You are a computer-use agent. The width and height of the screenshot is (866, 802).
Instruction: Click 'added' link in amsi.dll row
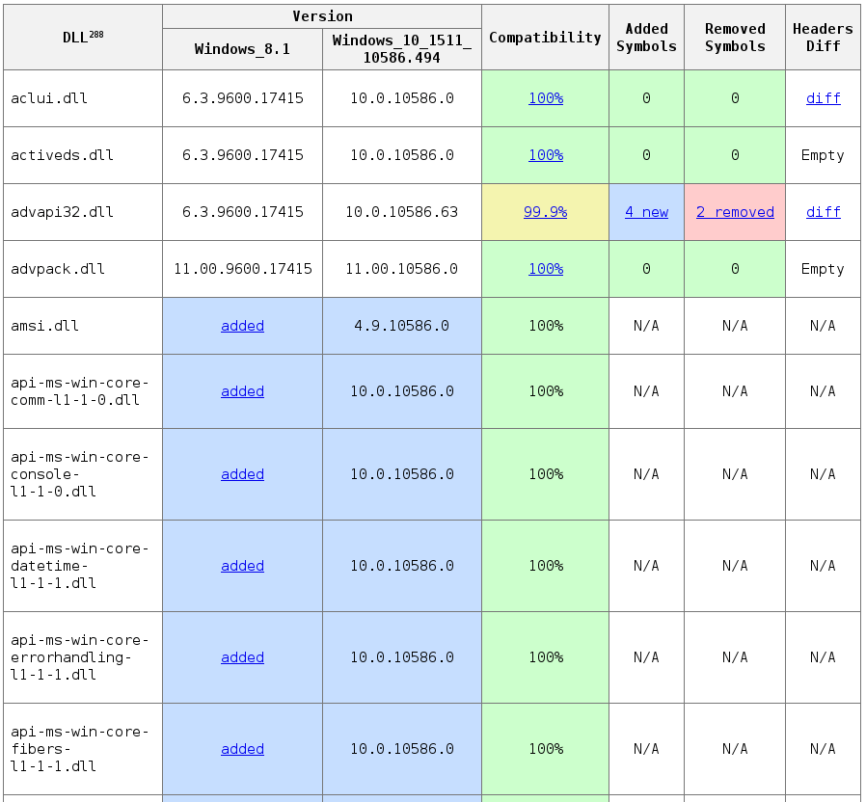point(242,326)
